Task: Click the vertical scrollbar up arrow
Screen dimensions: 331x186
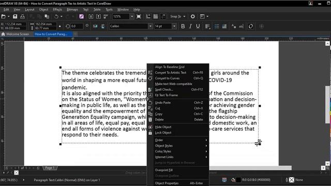Action: point(327,43)
